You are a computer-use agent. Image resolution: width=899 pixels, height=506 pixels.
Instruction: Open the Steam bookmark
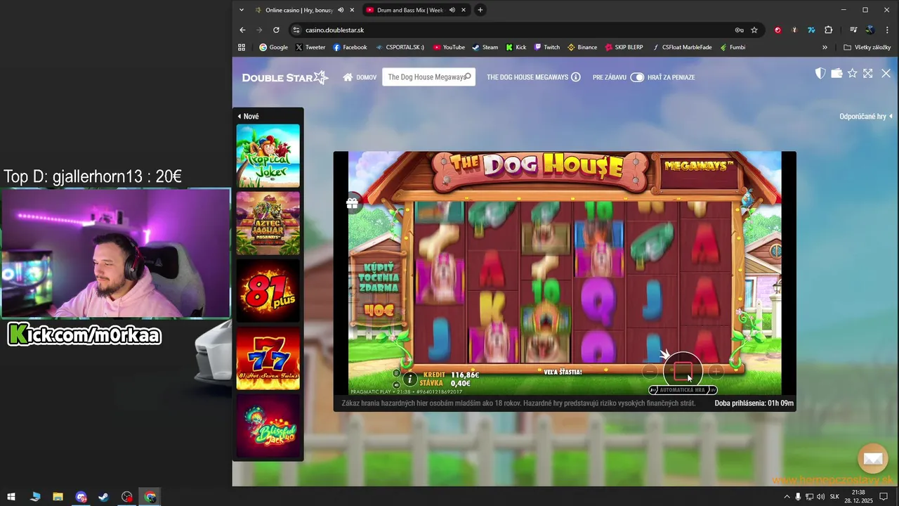click(485, 47)
